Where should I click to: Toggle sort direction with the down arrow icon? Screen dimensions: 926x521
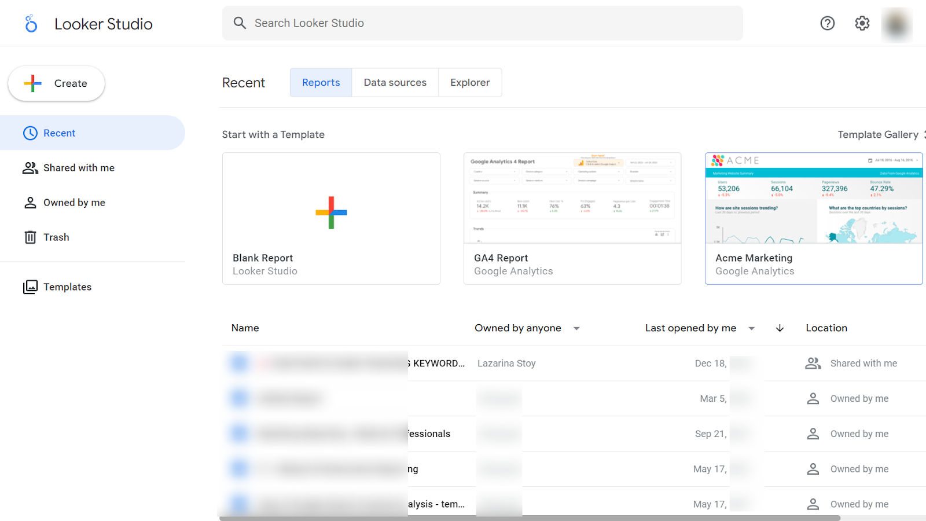[780, 328]
